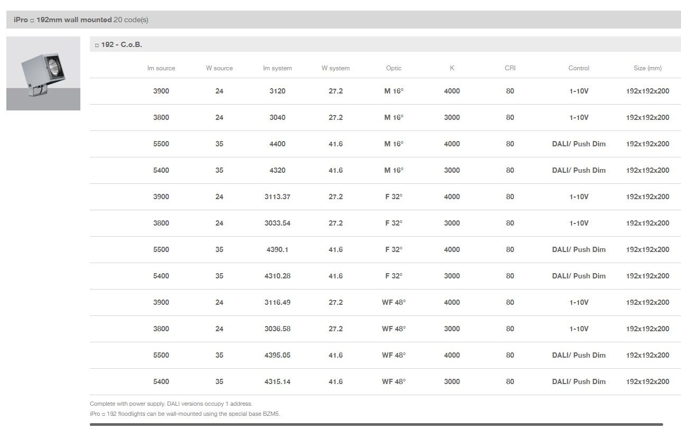Click 'F 32°' optic in the 3113.37 row
The image size is (681, 429).
click(x=394, y=197)
